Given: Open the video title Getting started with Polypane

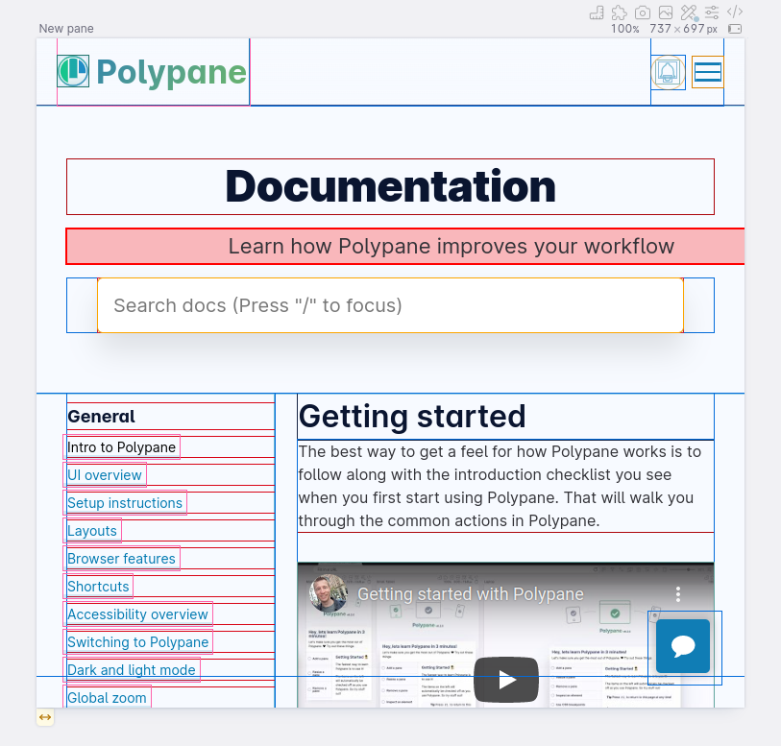Looking at the screenshot, I should pos(470,594).
